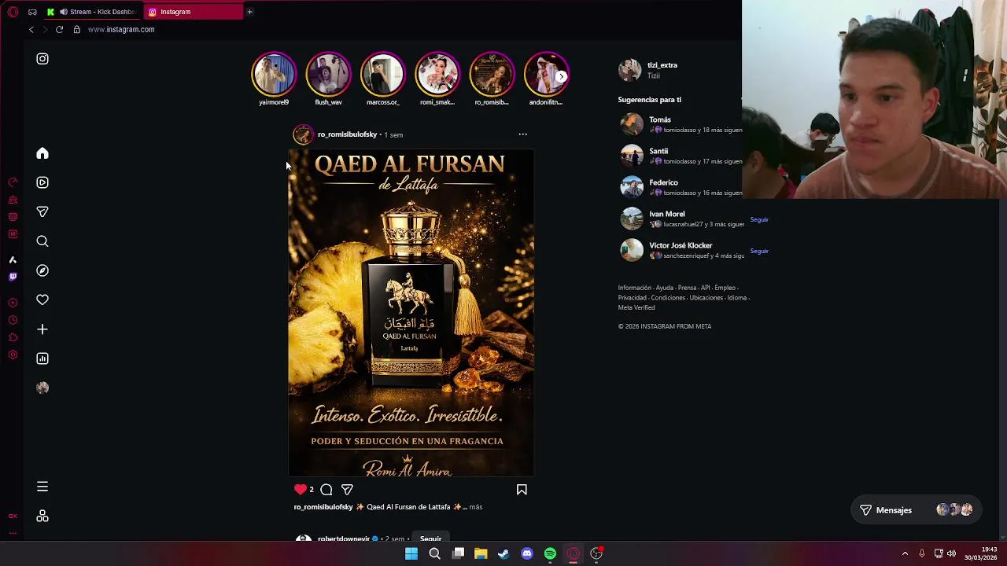Open Opera sidebar settings gear
Image resolution: width=1007 pixels, height=566 pixels.
(x=13, y=355)
